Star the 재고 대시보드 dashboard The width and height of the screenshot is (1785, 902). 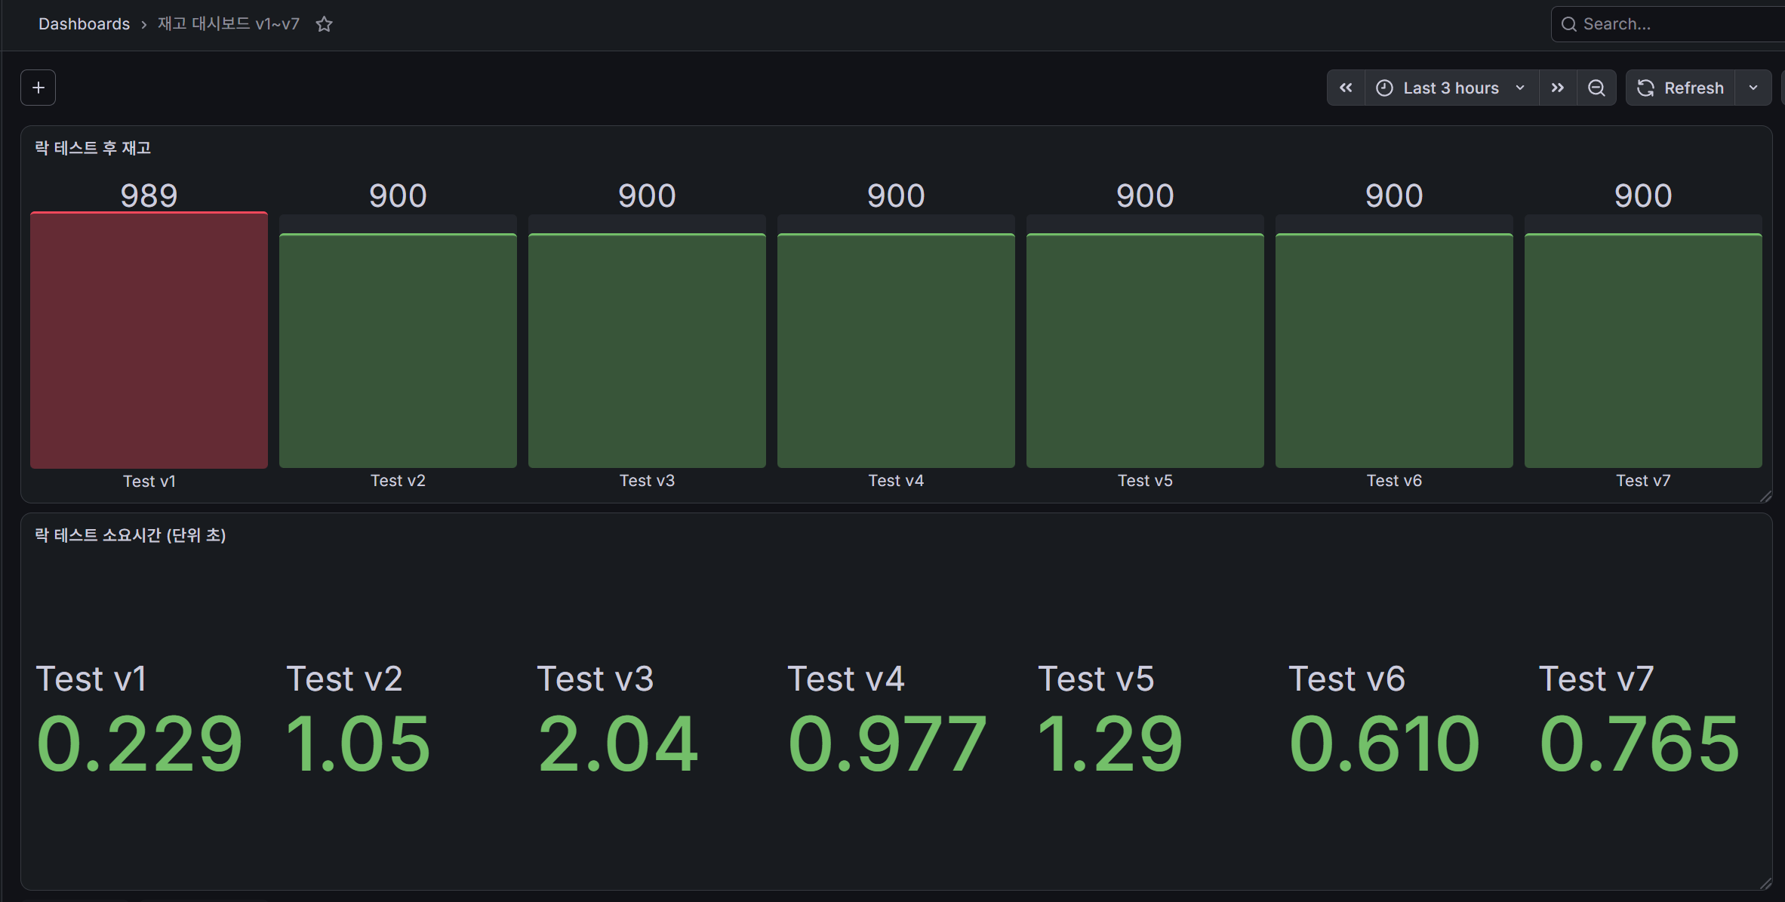tap(325, 24)
